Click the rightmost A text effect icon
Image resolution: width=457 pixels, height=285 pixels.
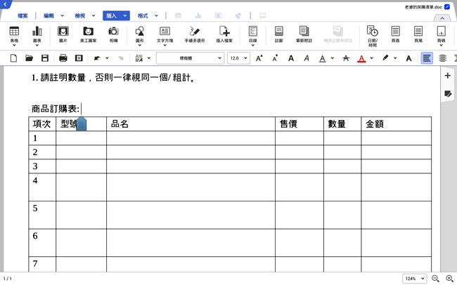[409, 58]
